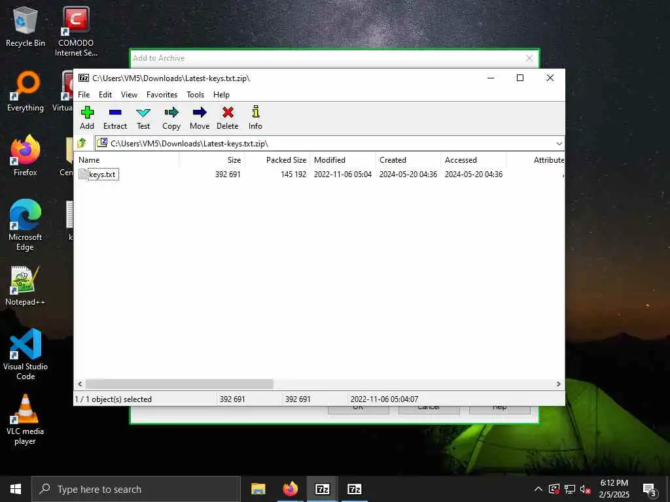Open the Windows Start menu
670x502 pixels.
pyautogui.click(x=16, y=489)
